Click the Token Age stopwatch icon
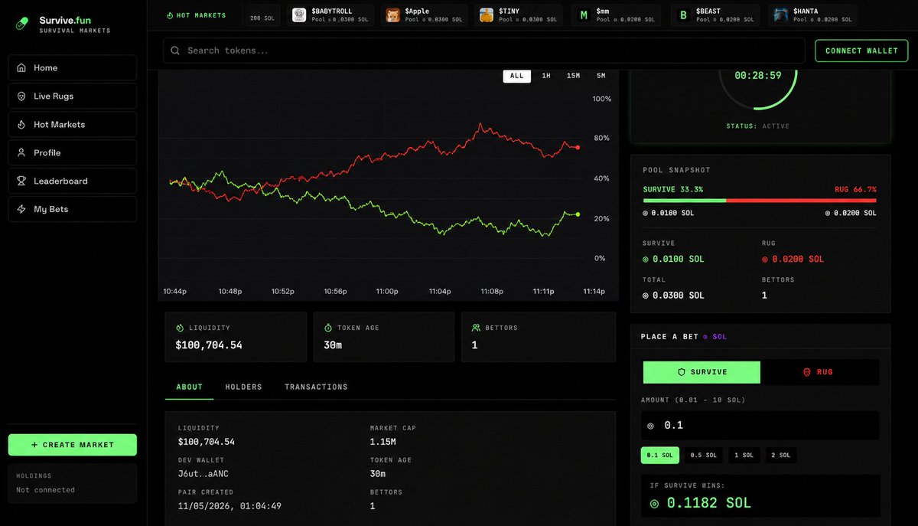This screenshot has height=526, width=918. point(328,328)
